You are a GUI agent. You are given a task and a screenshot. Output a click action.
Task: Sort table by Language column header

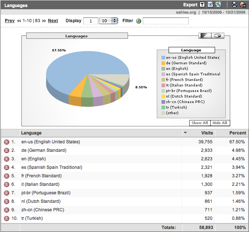click(31, 133)
